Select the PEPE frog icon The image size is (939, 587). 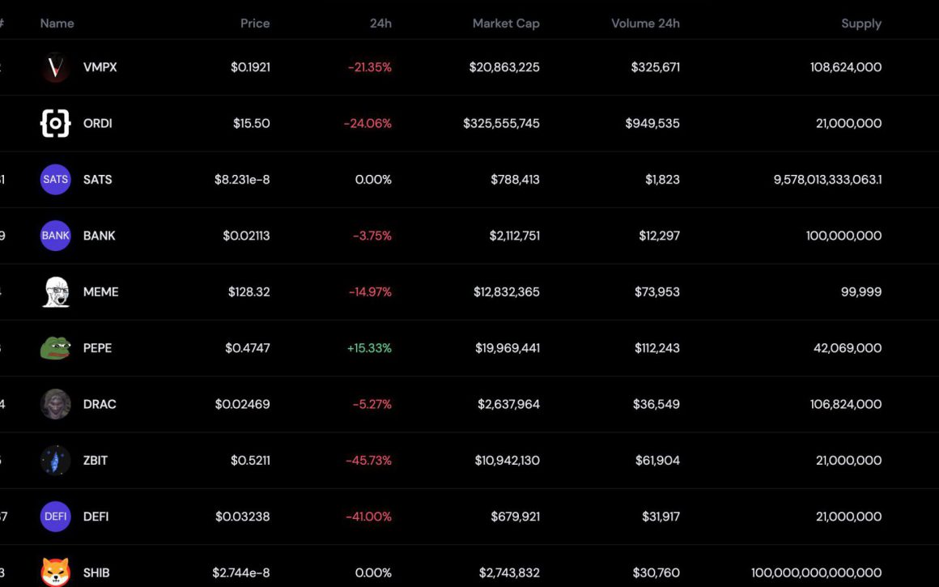[x=55, y=347]
